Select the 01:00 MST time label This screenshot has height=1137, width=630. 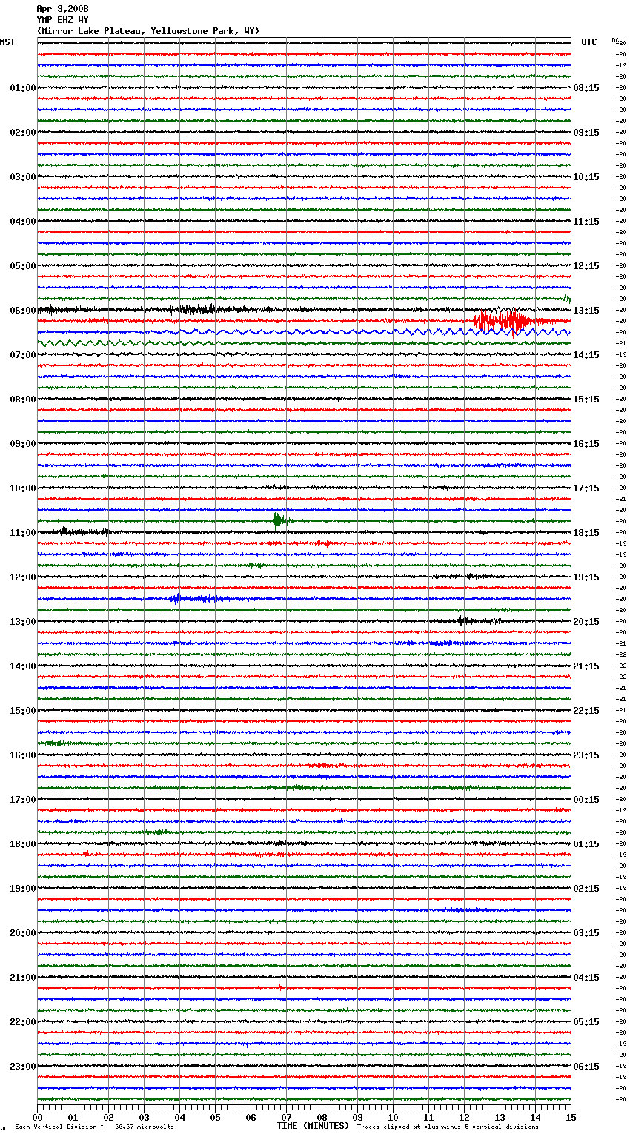click(x=23, y=88)
